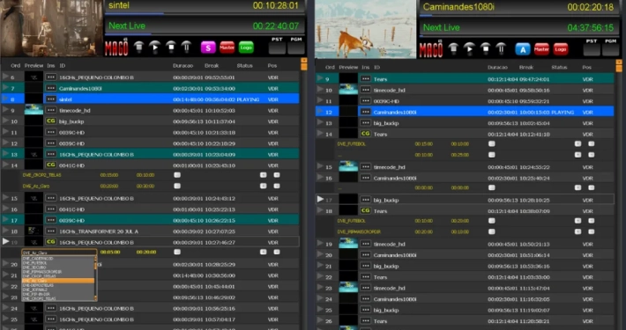Open the insert menu (...) for left row 7 Caminandes1080i

pyautogui.click(x=51, y=88)
